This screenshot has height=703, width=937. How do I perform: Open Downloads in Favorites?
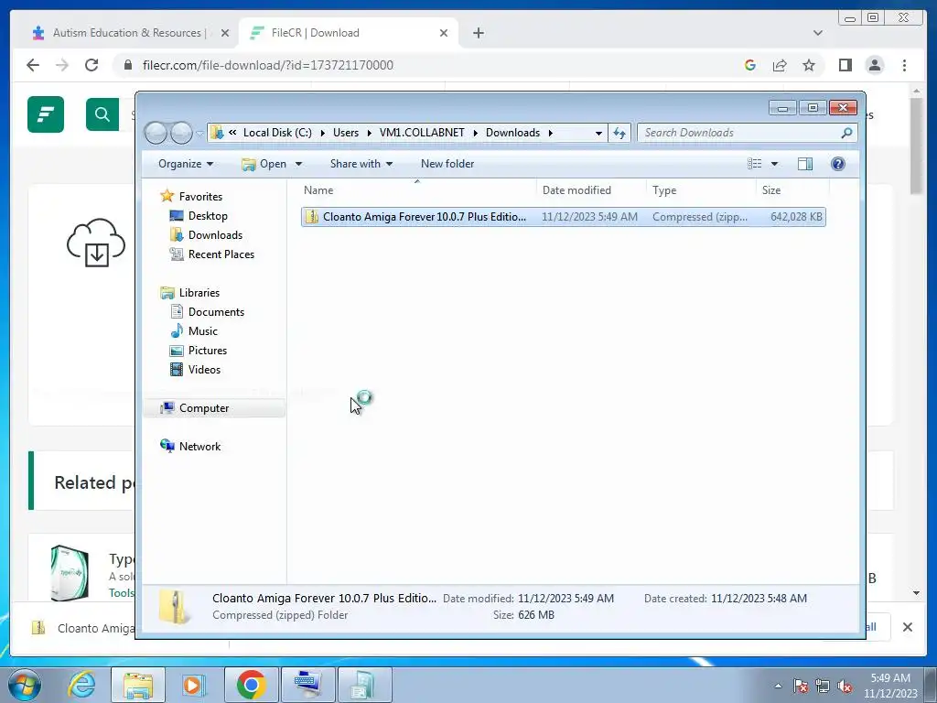(215, 235)
